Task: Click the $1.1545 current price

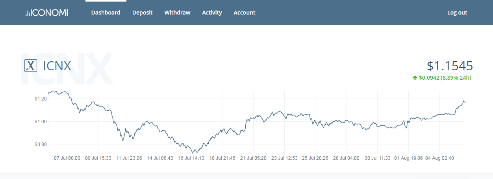Action: pyautogui.click(x=450, y=66)
